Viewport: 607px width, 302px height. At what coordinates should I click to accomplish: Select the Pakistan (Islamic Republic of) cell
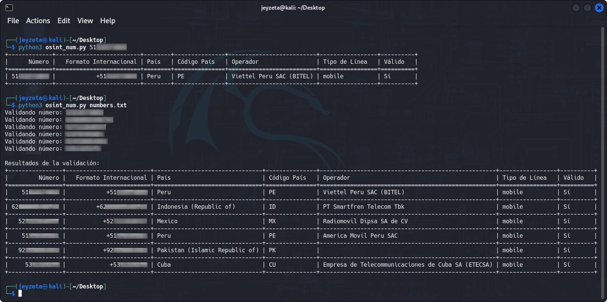[x=208, y=250]
